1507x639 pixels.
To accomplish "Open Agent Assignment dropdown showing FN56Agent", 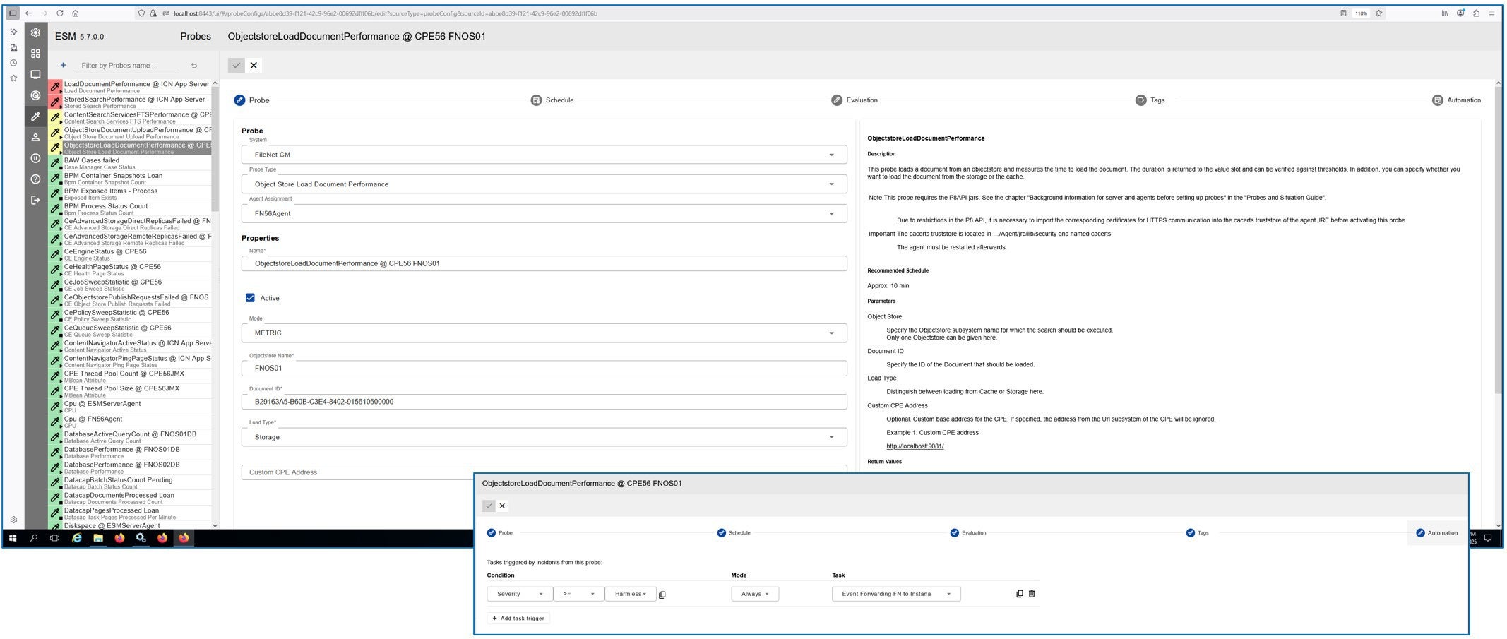I will point(544,213).
